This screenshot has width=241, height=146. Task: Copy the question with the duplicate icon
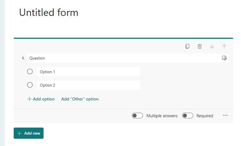click(187, 46)
